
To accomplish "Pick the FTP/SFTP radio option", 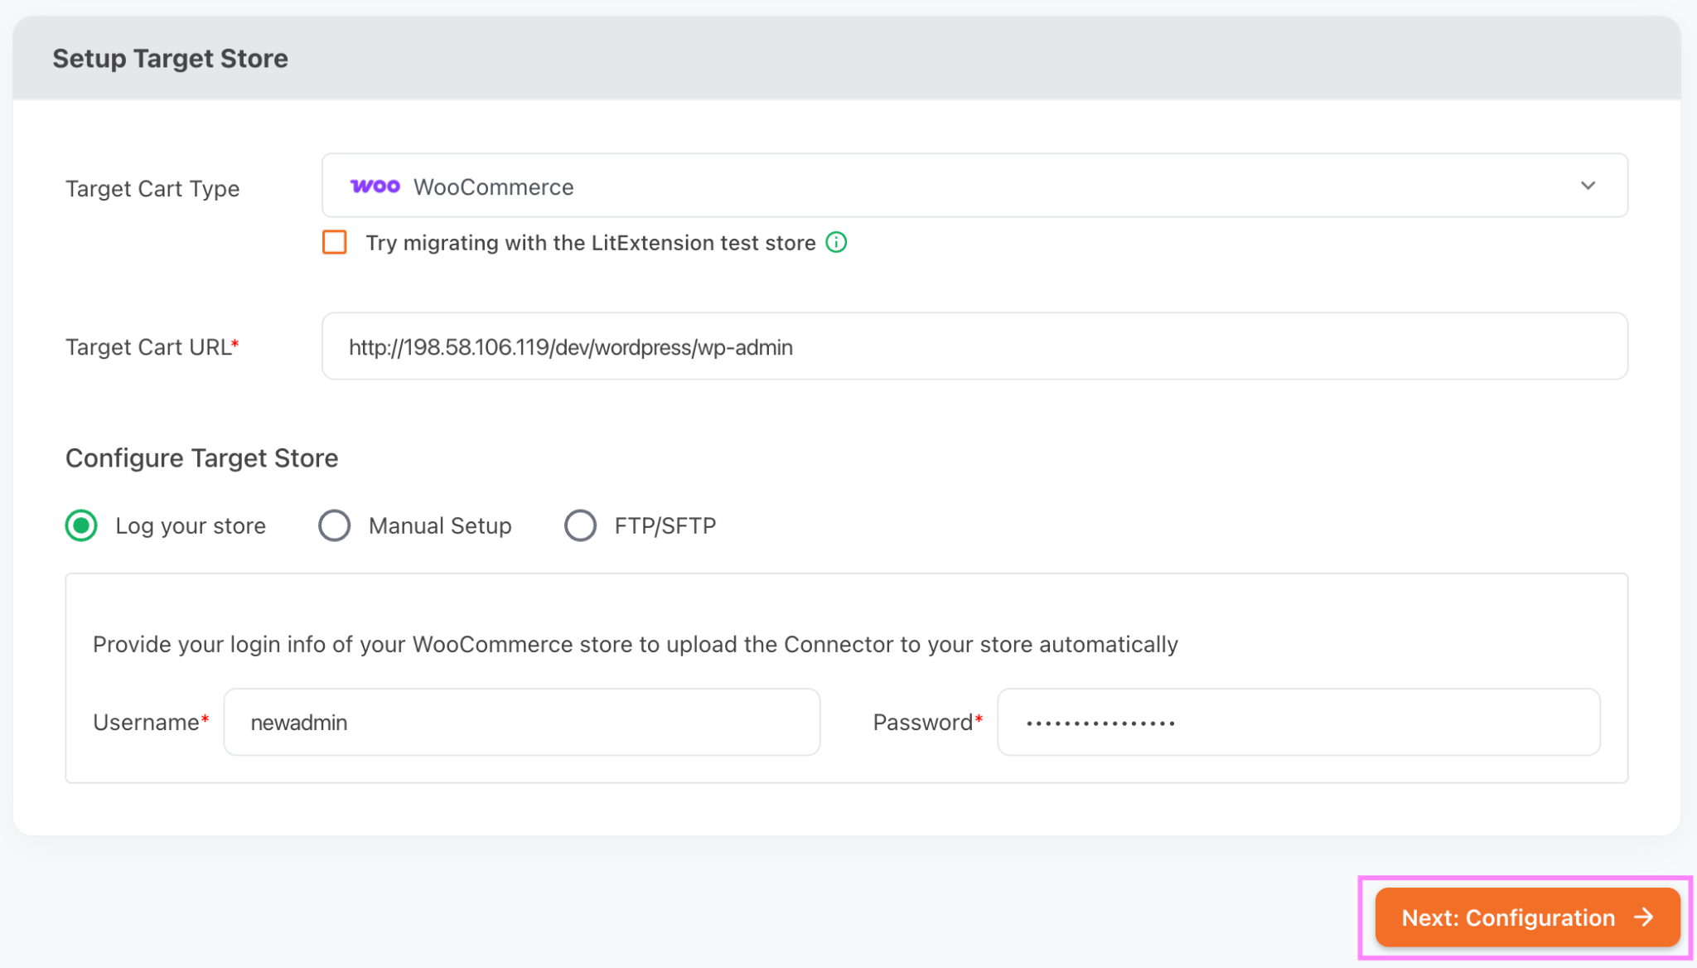I will (580, 525).
